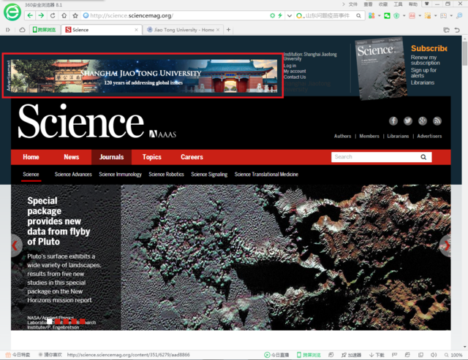The height and width of the screenshot is (360, 468).
Task: Open the Authors link
Action: 342,137
